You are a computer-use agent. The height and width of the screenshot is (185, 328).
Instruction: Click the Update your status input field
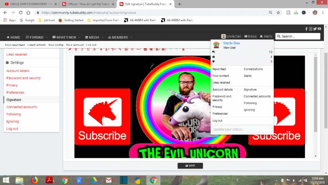(242, 130)
